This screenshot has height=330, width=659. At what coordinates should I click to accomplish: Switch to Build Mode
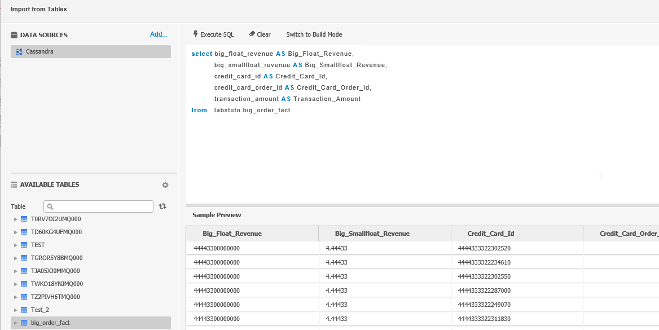(314, 34)
